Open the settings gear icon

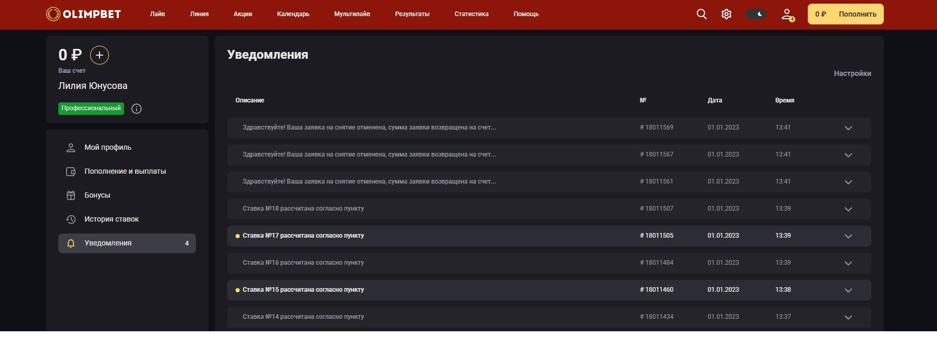(x=726, y=14)
